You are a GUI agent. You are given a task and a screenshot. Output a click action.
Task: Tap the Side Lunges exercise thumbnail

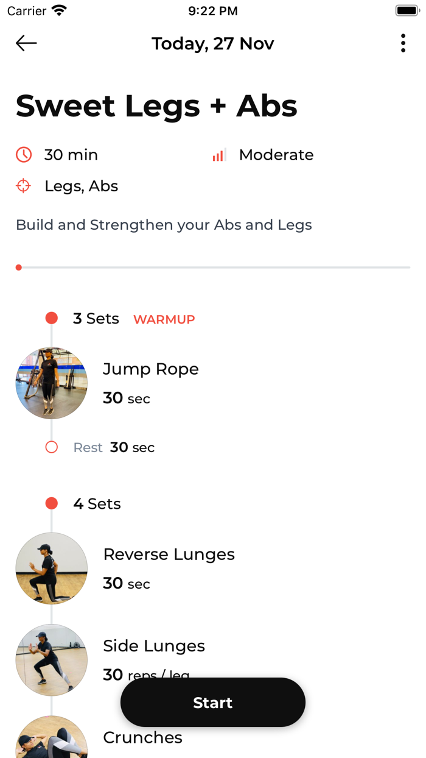tap(51, 659)
